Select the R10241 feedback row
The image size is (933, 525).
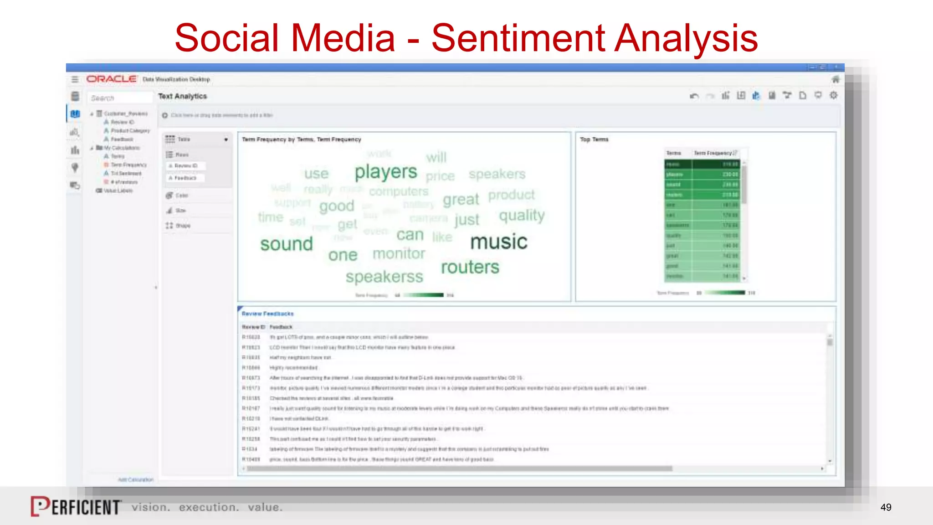(533, 429)
